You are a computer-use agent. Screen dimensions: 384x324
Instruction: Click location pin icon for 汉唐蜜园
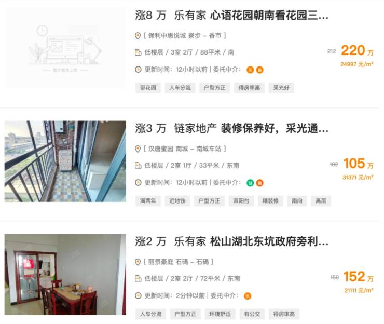(x=138, y=149)
